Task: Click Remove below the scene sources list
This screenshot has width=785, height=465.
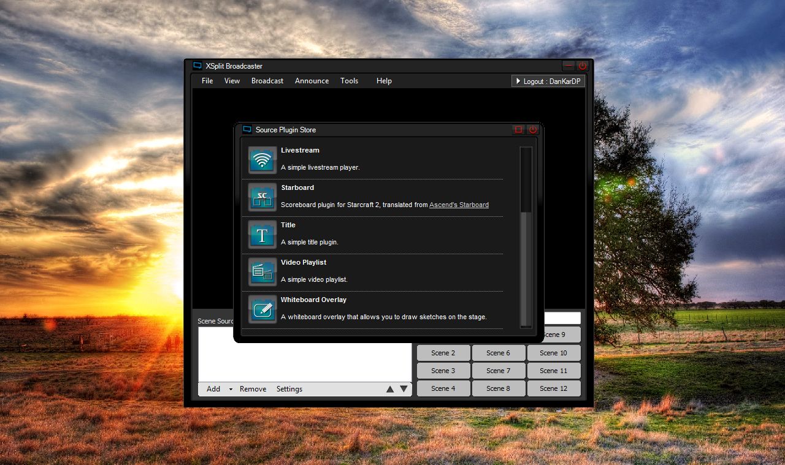Action: [x=253, y=389]
